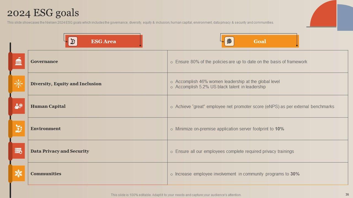Screen dimensions: 353x198
Task: Select the 46% women leadership bullet
Action: tap(227, 82)
